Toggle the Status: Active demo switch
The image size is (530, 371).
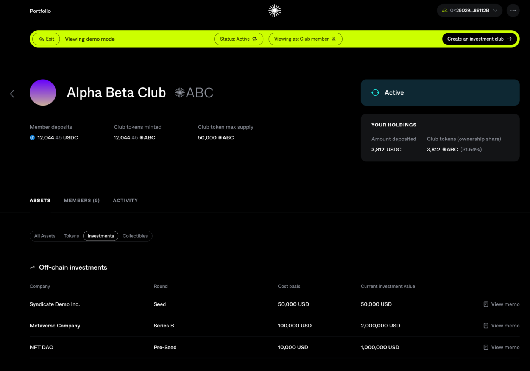pyautogui.click(x=238, y=39)
